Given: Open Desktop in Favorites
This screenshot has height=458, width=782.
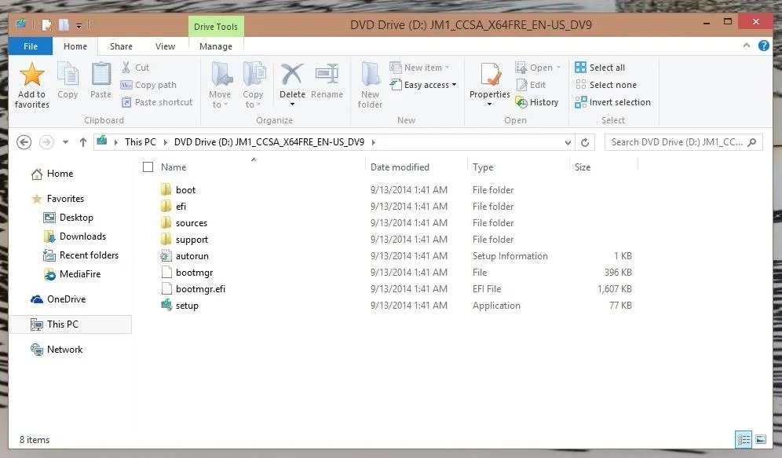Looking at the screenshot, I should click(68, 218).
